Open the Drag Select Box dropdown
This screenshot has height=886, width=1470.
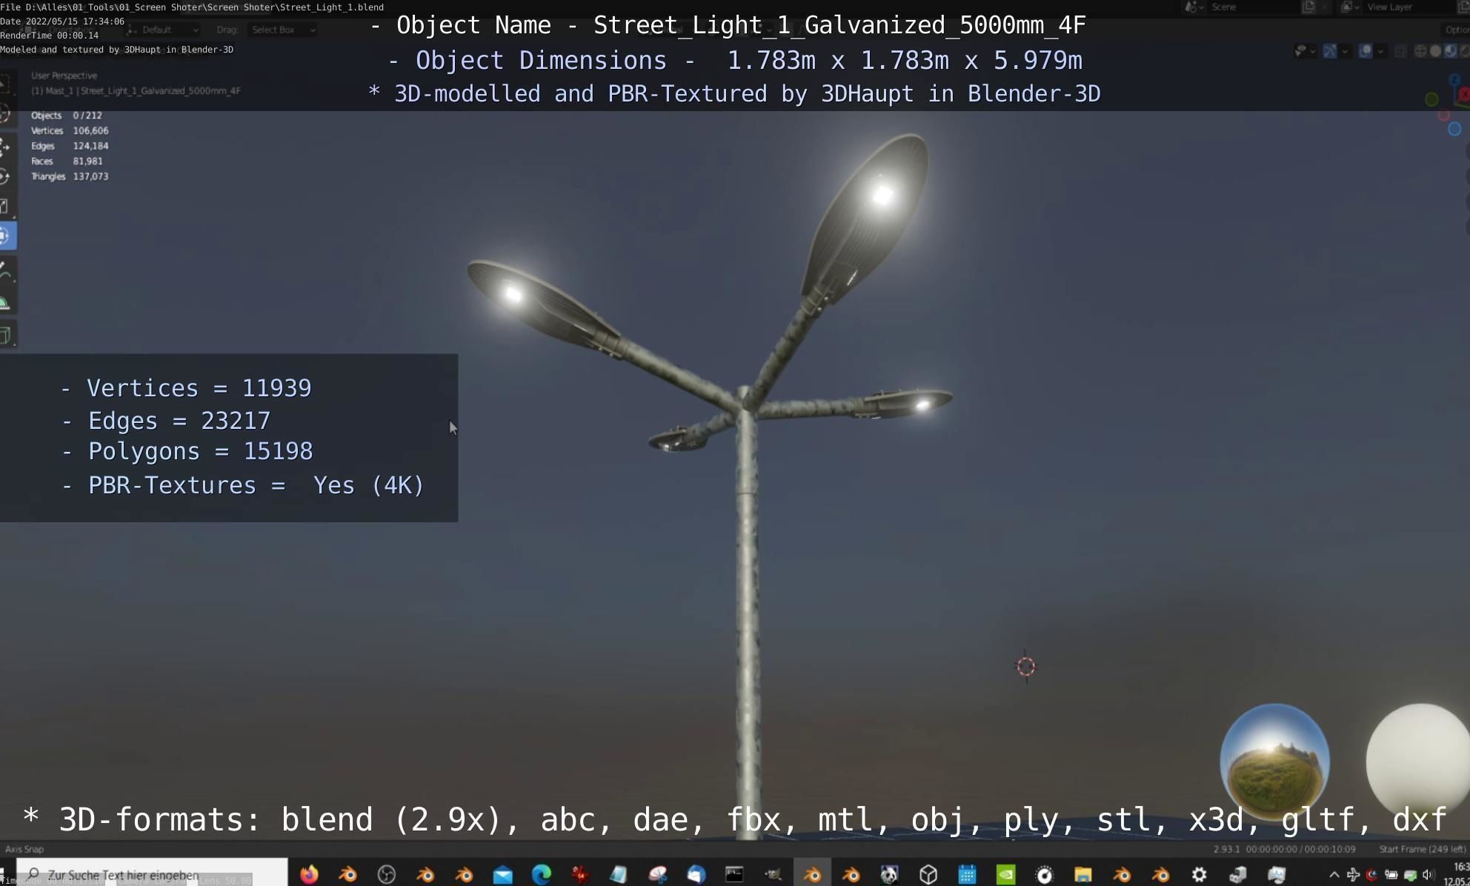[x=282, y=30]
